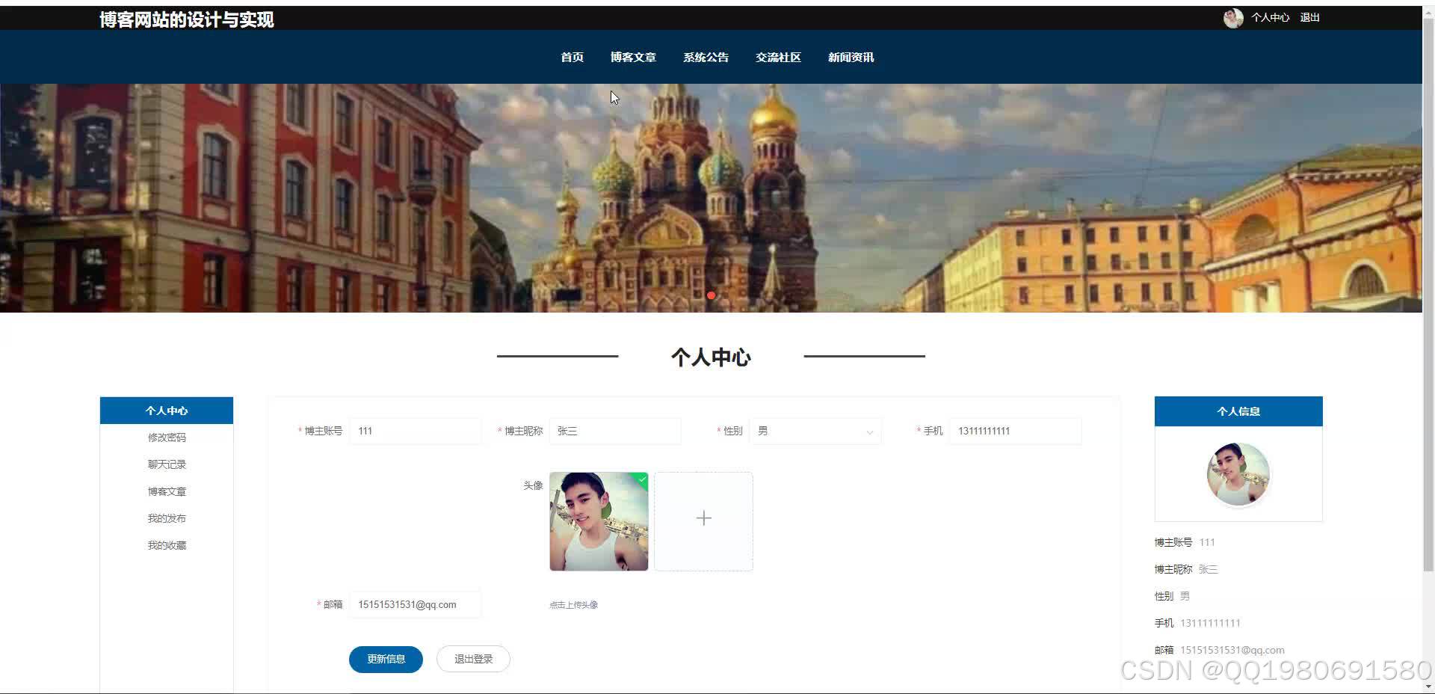Click the site title 博客网站的设计与实现

click(x=185, y=19)
